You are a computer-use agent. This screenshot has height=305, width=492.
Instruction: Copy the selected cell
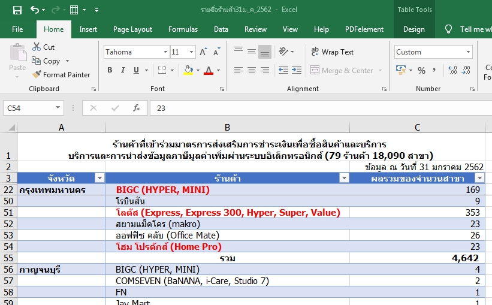coord(46,61)
